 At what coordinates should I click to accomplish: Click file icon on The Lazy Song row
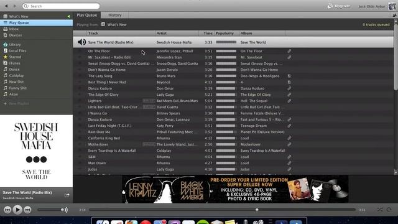(289, 76)
